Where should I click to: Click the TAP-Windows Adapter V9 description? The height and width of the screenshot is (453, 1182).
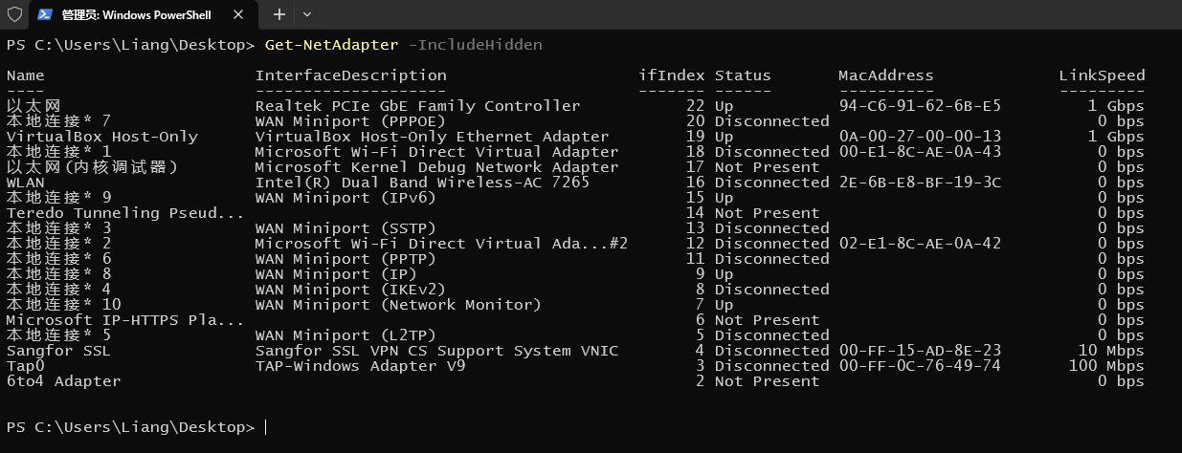coord(360,366)
